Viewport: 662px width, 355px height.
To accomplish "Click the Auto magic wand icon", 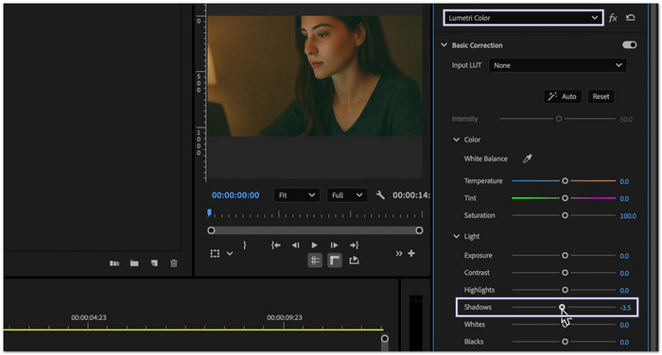I will [552, 96].
